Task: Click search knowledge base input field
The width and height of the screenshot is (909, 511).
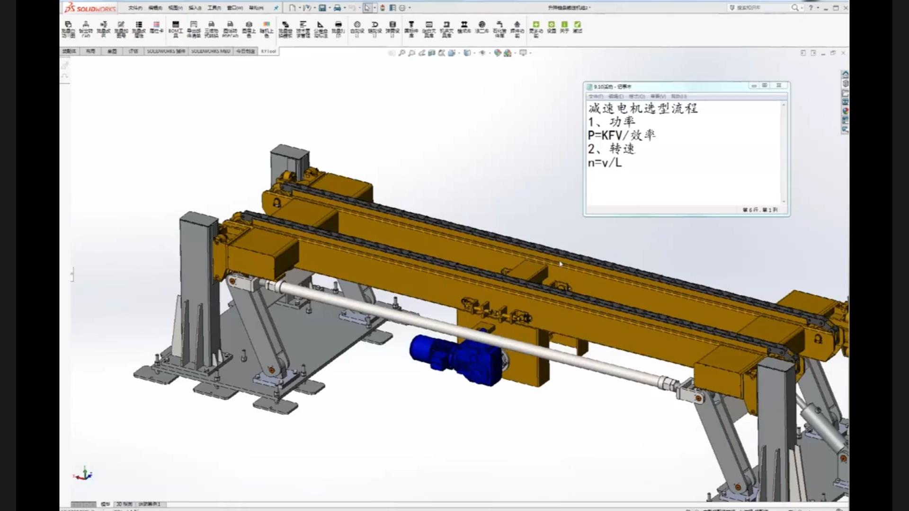Action: (759, 8)
